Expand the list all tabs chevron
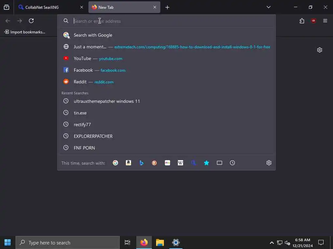The image size is (333, 249). pos(268,7)
